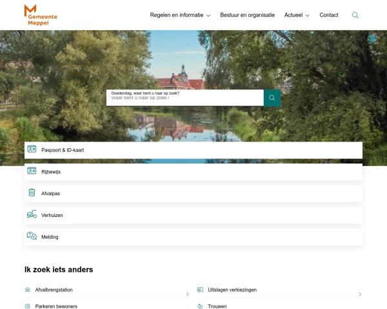Expand the Actueel dropdown menu
The height and width of the screenshot is (309, 387).
coord(297,15)
